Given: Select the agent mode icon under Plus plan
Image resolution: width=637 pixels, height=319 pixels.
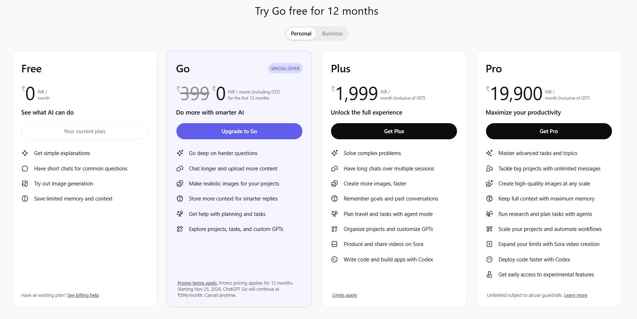Looking at the screenshot, I should pos(335,214).
